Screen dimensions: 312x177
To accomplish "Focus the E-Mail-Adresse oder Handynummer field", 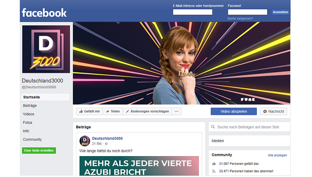I will pyautogui.click(x=193, y=12).
